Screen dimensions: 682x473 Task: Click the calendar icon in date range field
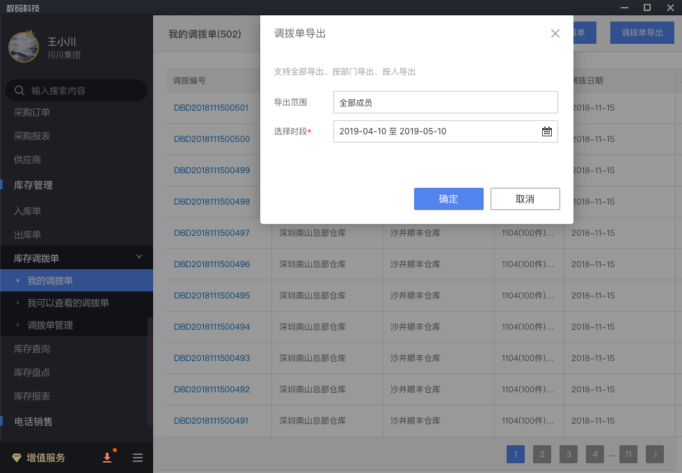pyautogui.click(x=547, y=131)
